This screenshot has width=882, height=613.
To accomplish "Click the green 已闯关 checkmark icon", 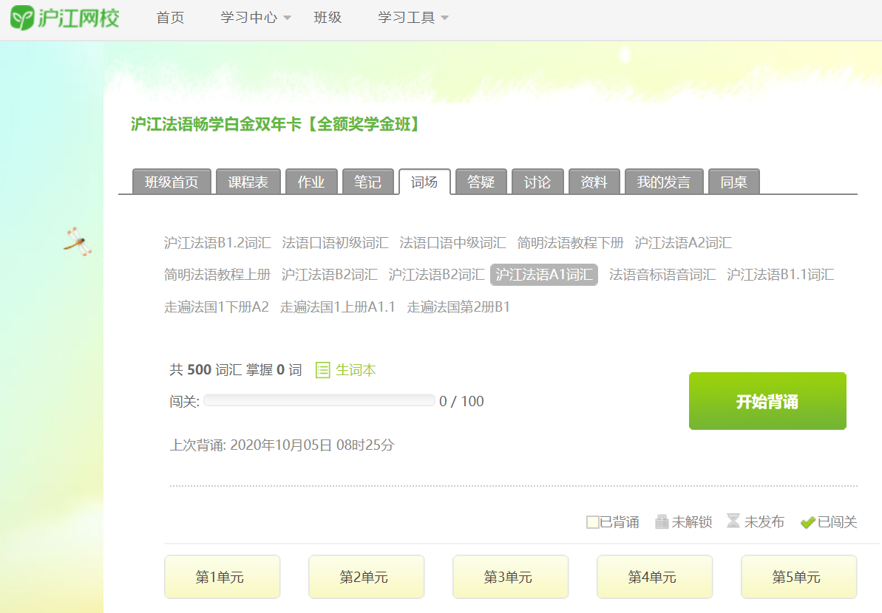I will click(807, 522).
